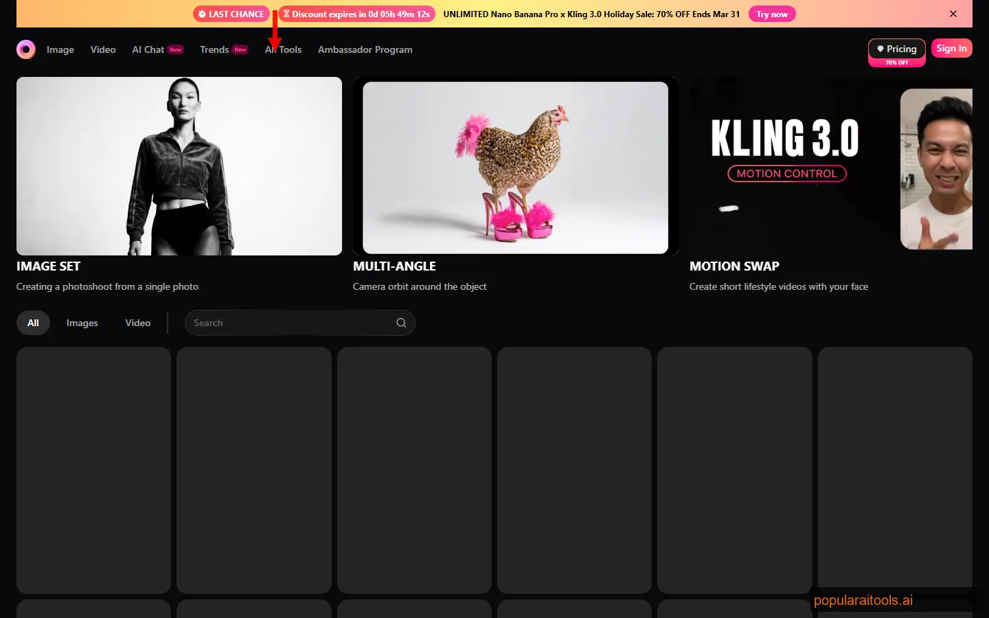Select the All filter tab
Screen dimensions: 989x618
click(x=33, y=323)
